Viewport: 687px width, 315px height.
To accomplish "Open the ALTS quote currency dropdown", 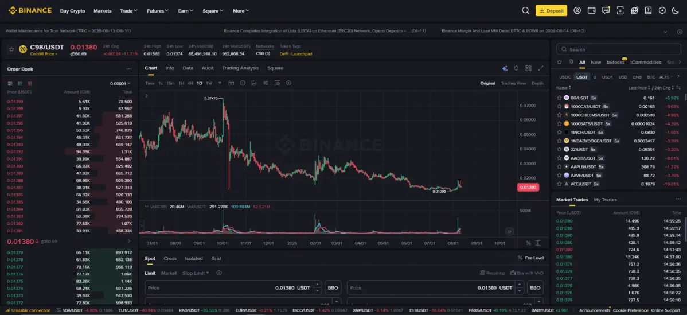I will click(x=666, y=77).
